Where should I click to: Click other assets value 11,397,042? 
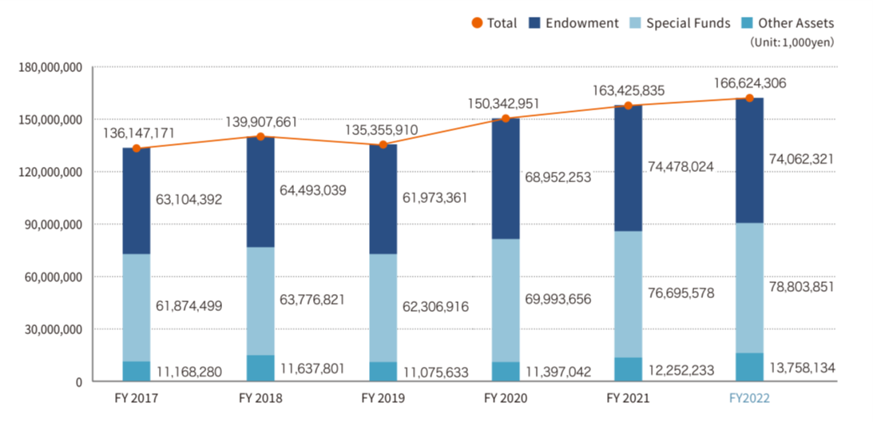point(558,372)
